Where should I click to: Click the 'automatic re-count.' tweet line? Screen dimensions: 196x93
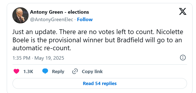pos(42,48)
